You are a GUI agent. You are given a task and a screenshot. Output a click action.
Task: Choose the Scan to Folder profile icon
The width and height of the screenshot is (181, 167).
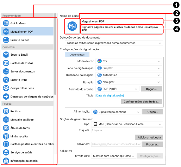click(x=6, y=40)
